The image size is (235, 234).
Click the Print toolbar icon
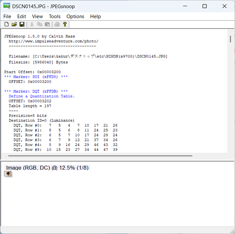57,24
